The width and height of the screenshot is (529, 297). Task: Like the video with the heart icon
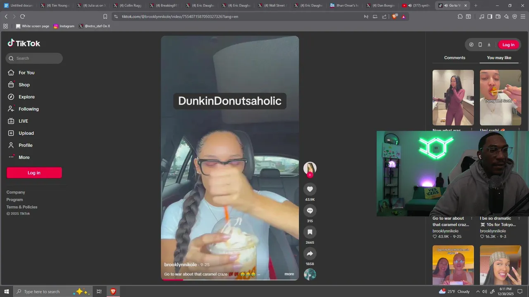(310, 189)
